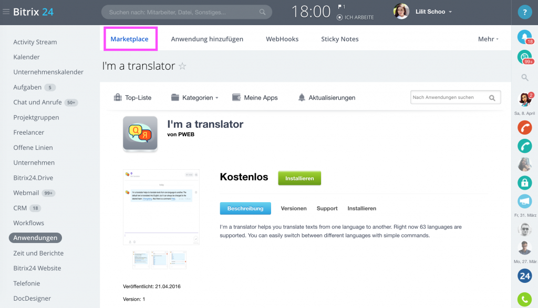Open Offene Linien in the sidebar
Image resolution: width=538 pixels, height=308 pixels.
click(33, 148)
